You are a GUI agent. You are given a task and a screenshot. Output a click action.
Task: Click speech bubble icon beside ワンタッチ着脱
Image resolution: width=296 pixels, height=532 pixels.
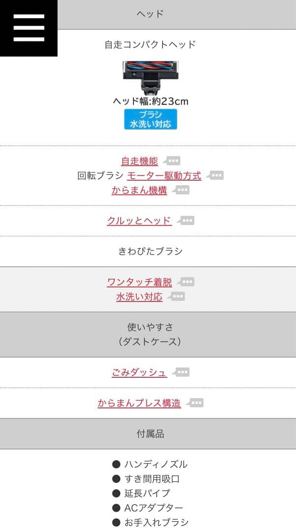(x=187, y=282)
